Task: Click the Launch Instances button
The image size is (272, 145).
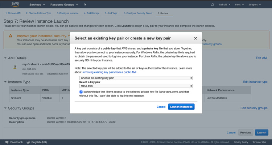Action: pyautogui.click(x=181, y=107)
